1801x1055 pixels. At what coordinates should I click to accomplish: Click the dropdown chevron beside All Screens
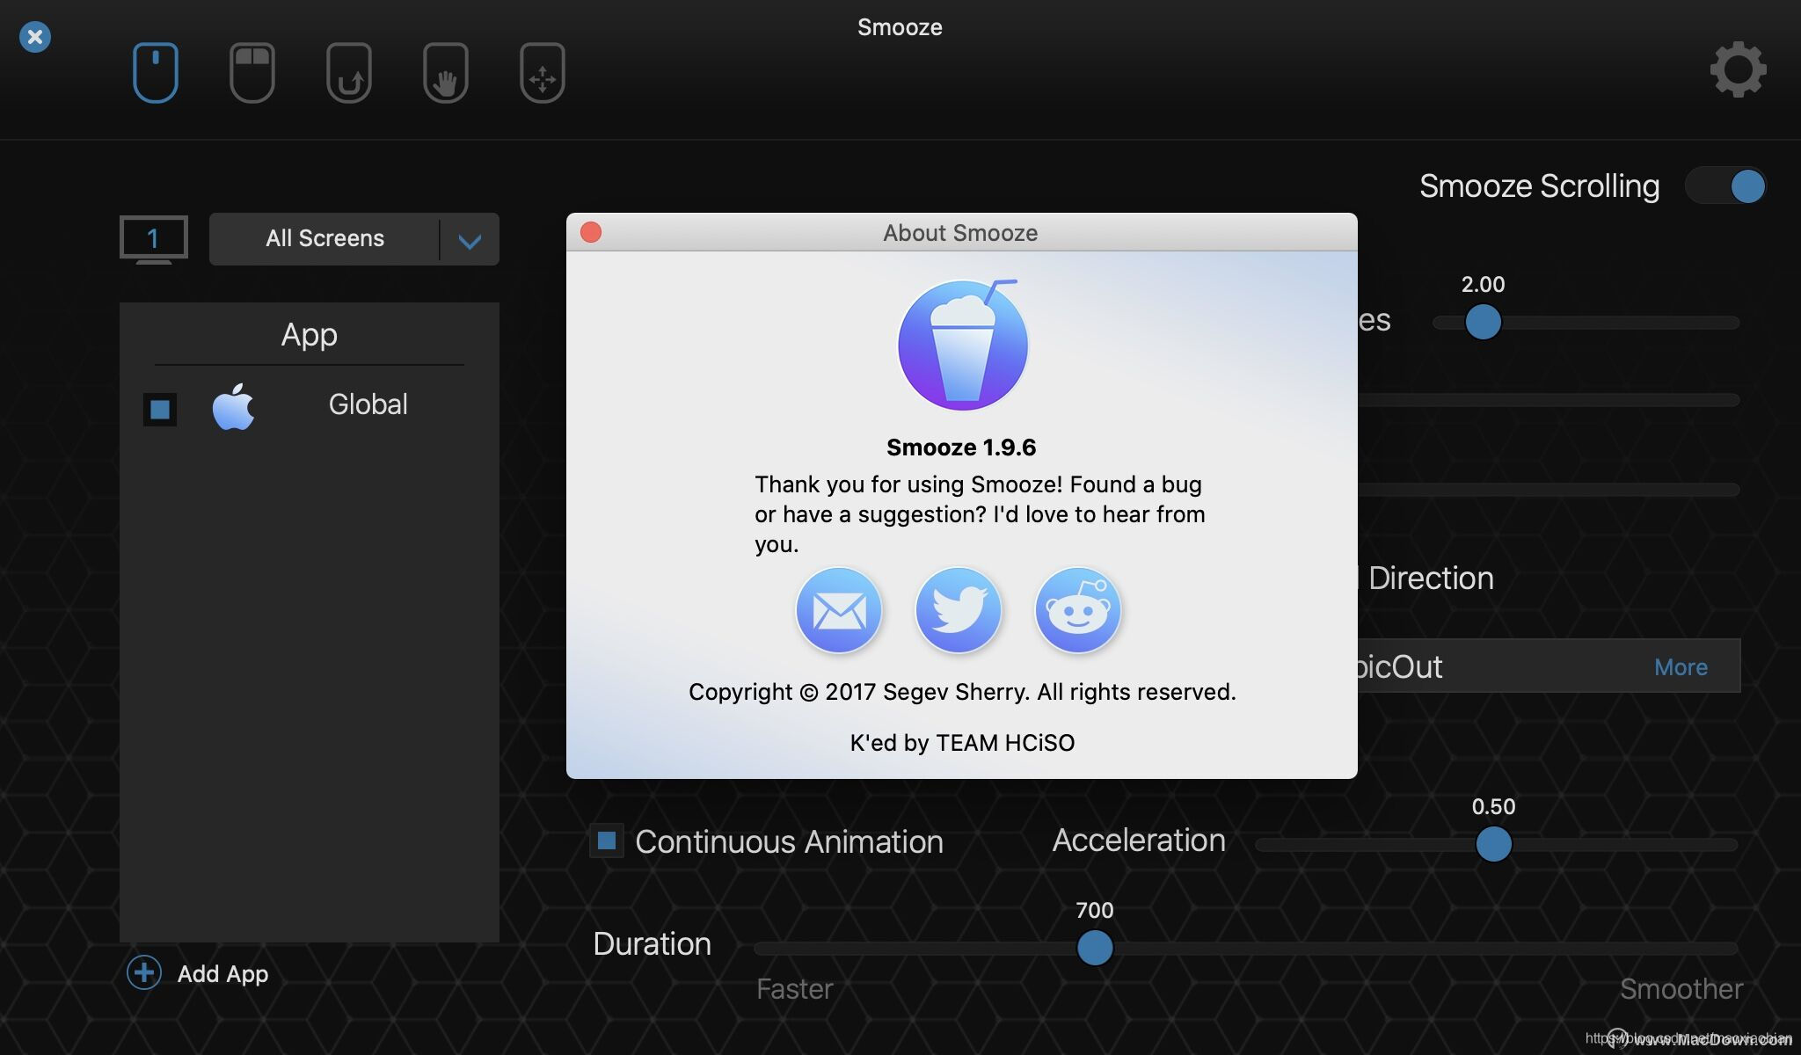pos(470,240)
